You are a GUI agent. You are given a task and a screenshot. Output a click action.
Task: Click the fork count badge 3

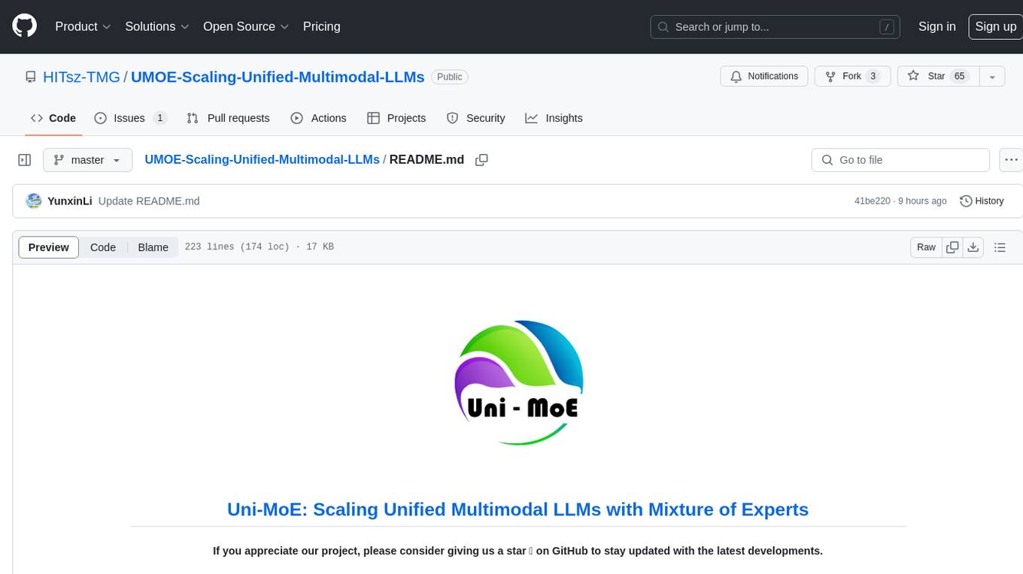(x=873, y=77)
